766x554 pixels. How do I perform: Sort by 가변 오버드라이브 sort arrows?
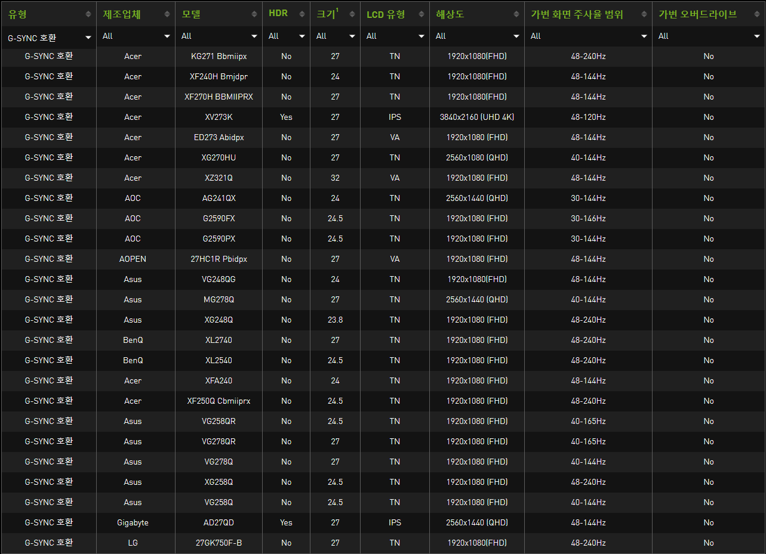coord(756,14)
